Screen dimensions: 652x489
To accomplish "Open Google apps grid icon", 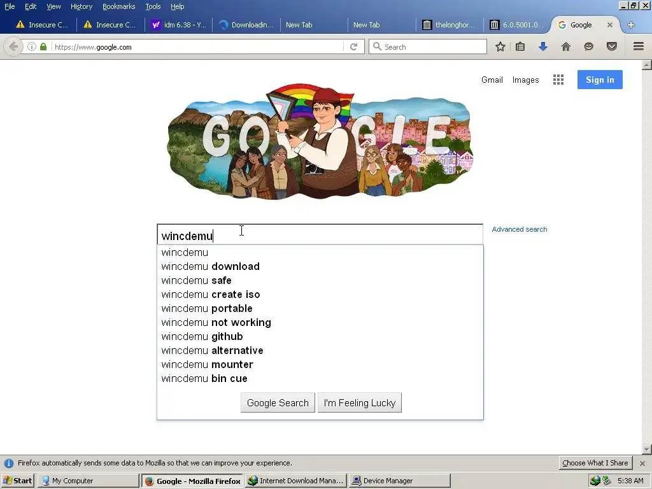I will [x=558, y=80].
